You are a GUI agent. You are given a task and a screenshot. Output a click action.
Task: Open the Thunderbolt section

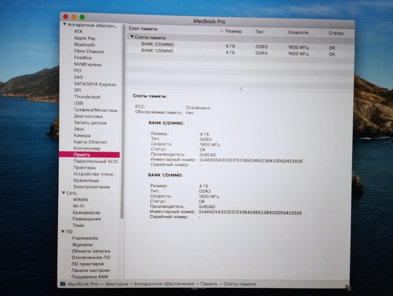(x=87, y=97)
